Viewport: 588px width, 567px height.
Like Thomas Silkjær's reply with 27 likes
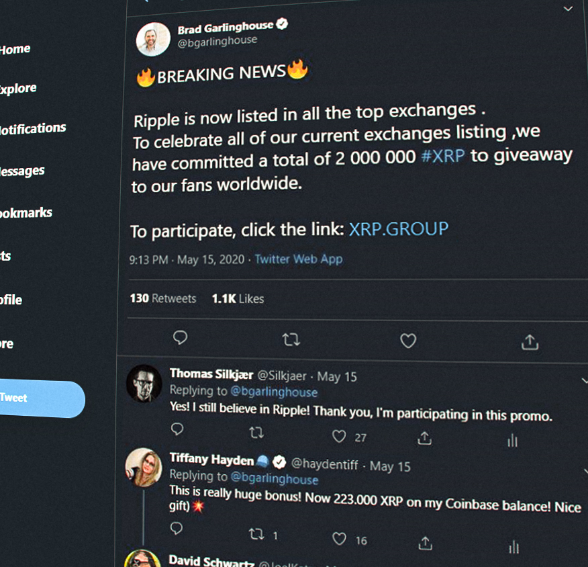click(x=339, y=436)
